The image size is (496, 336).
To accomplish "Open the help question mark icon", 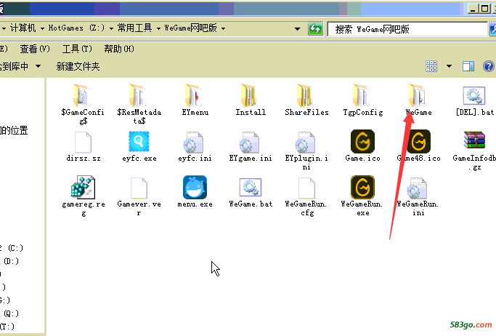I will [489, 66].
